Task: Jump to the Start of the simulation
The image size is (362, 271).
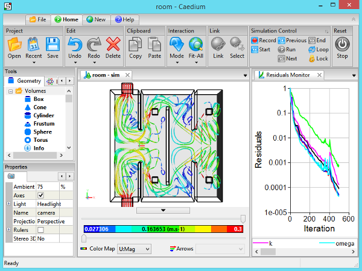Action: point(261,49)
